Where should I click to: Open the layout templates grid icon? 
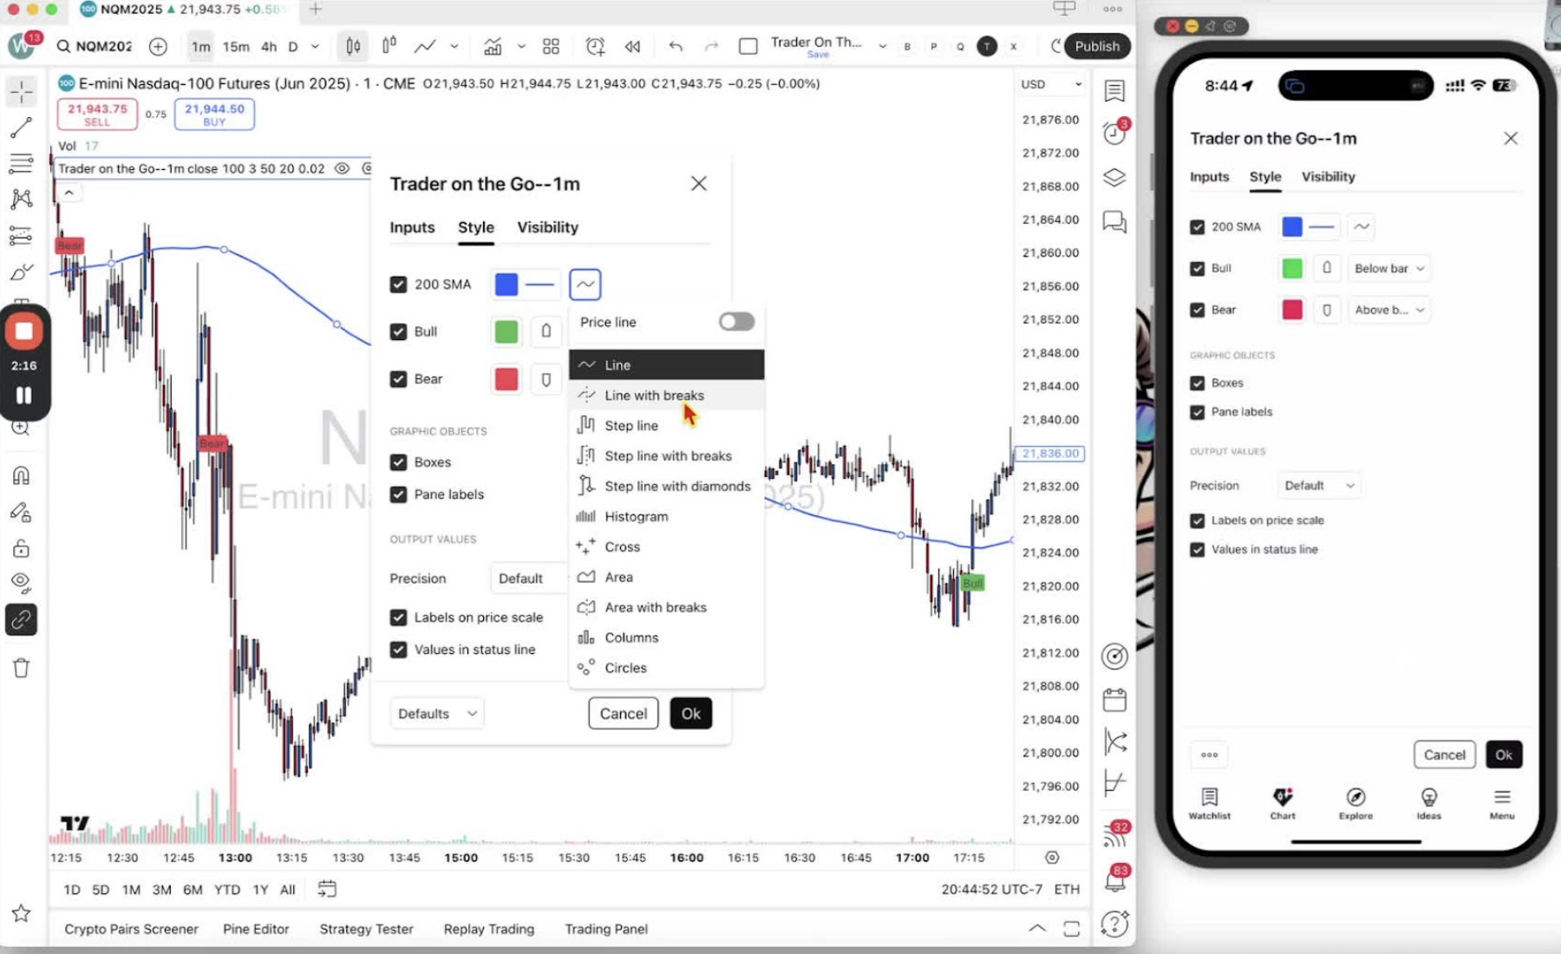(x=551, y=46)
